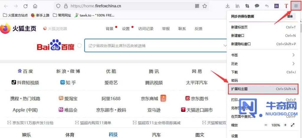This screenshot has height=138, width=302.
Task: Click the refresh icon beside Baidu logo
Action: pyautogui.click(x=79, y=46)
